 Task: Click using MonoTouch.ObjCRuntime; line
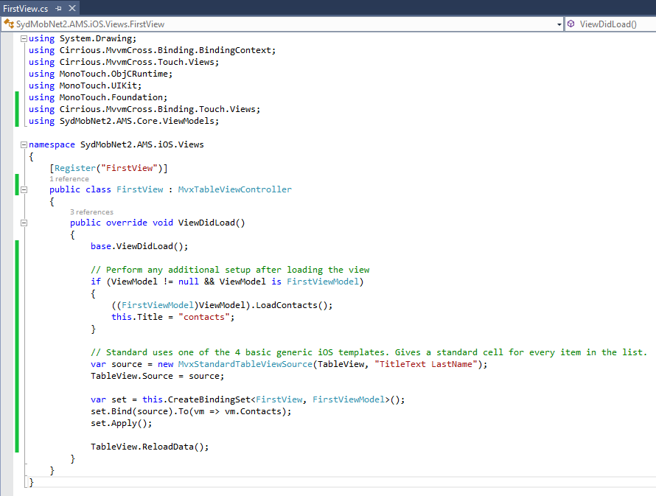click(x=100, y=74)
